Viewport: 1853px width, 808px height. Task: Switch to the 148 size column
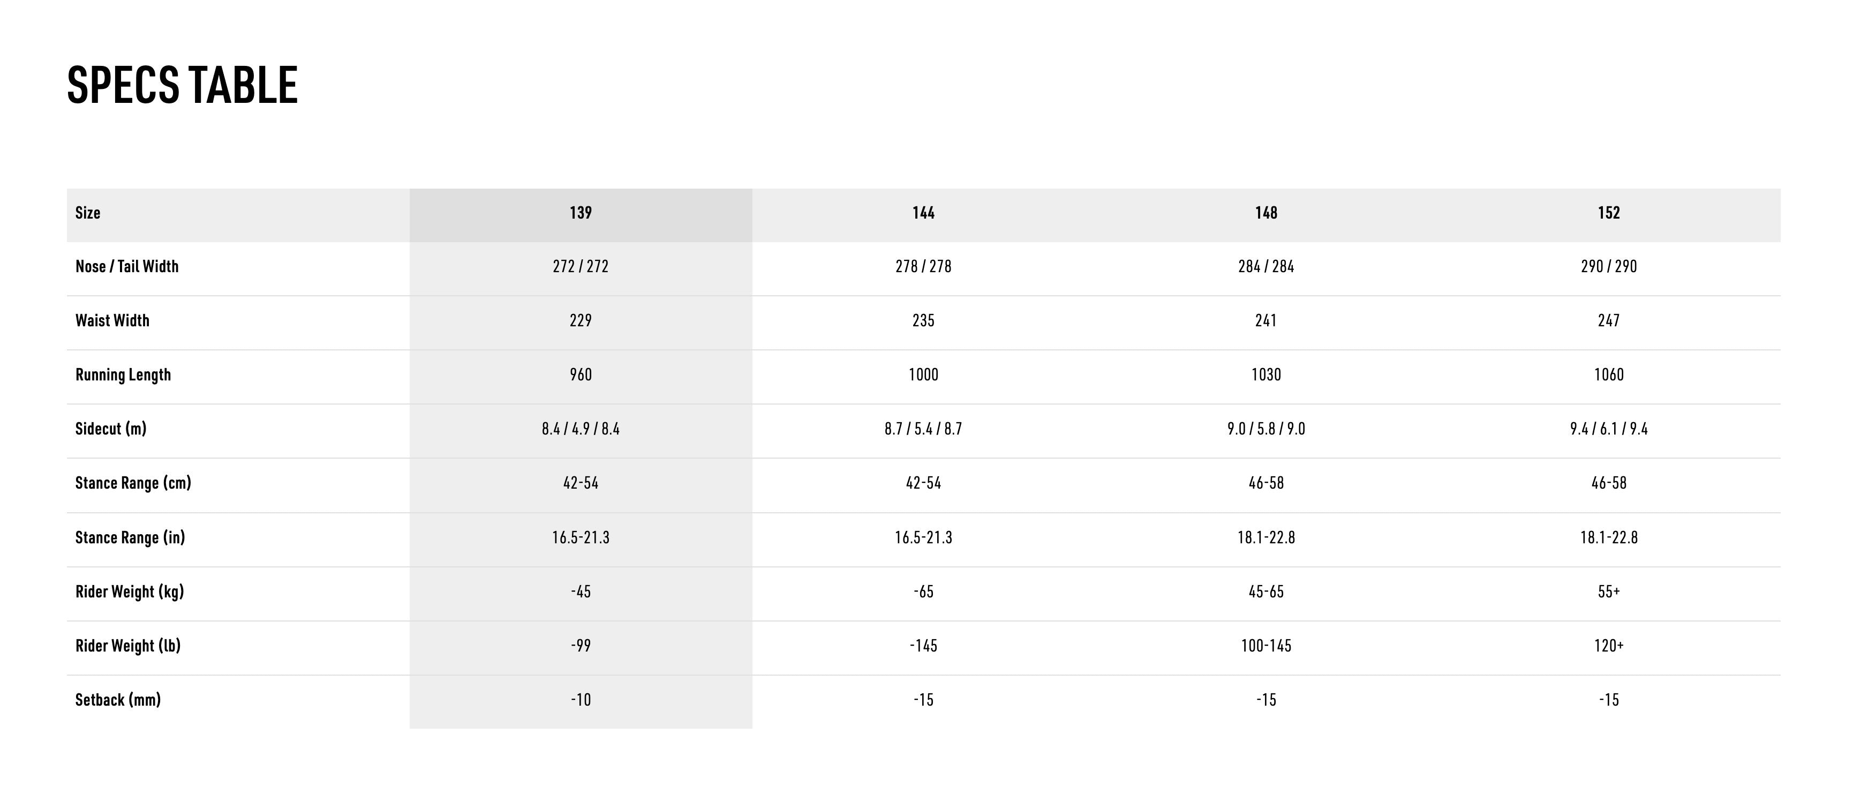click(1266, 213)
